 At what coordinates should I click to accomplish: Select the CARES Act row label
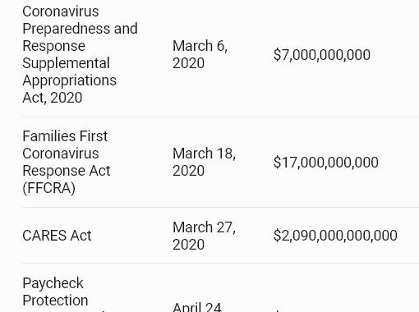pos(57,236)
